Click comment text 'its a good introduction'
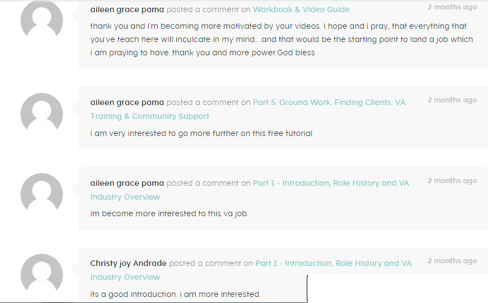 pos(176,294)
